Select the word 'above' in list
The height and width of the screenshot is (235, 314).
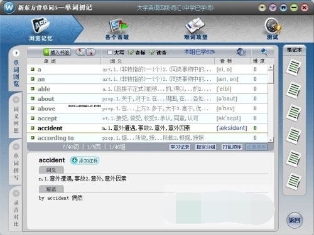tap(46, 108)
